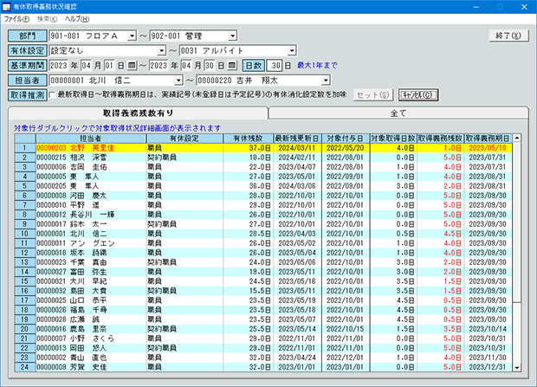Open calendar picker for end date

232,65
